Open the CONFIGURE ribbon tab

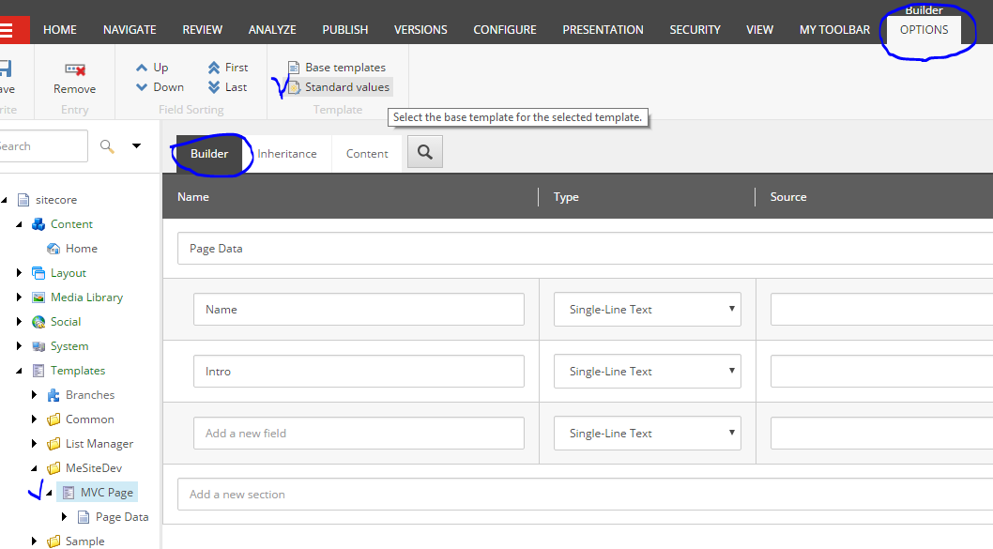pyautogui.click(x=505, y=30)
